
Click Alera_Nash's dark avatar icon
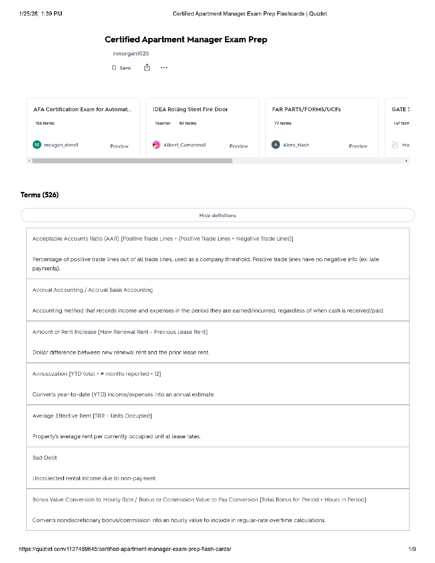click(x=275, y=145)
